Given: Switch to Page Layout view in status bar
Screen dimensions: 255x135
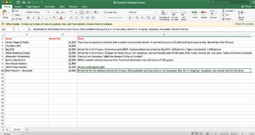Looking at the screenshot, I should pyautogui.click(x=201, y=134).
